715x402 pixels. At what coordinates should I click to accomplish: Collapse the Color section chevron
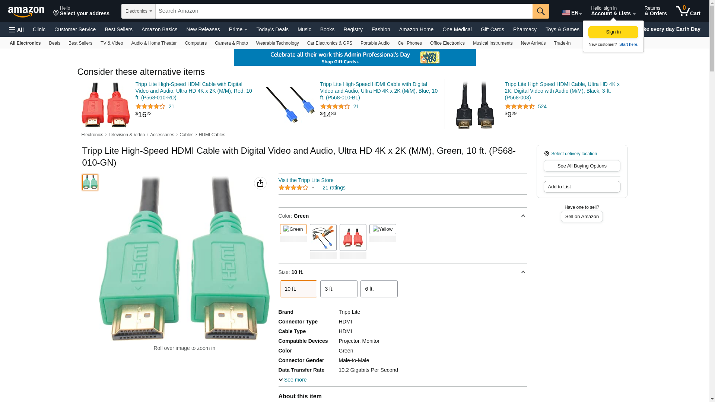[x=523, y=216]
